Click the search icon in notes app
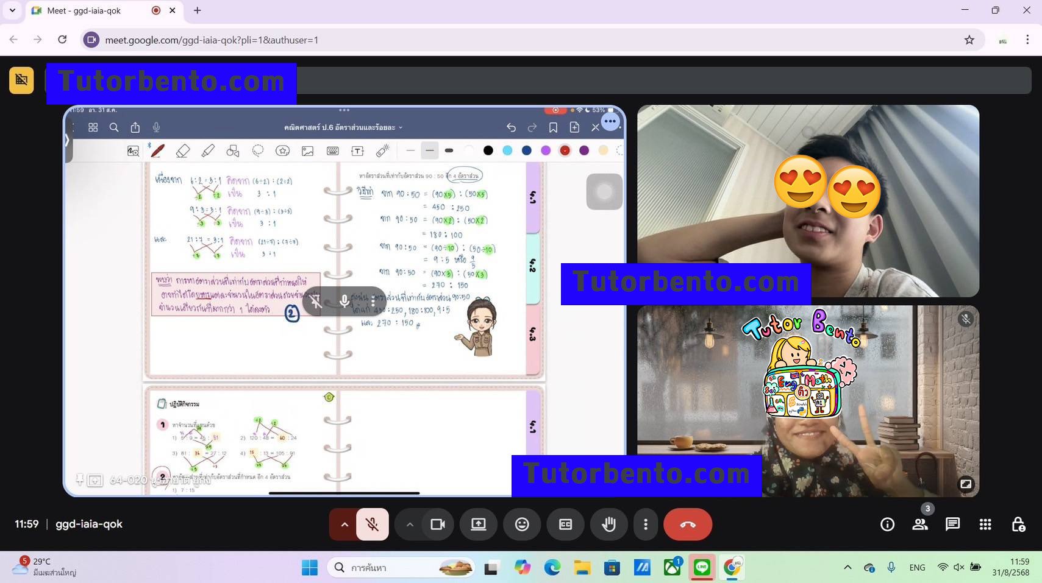This screenshot has width=1042, height=583. [x=114, y=127]
